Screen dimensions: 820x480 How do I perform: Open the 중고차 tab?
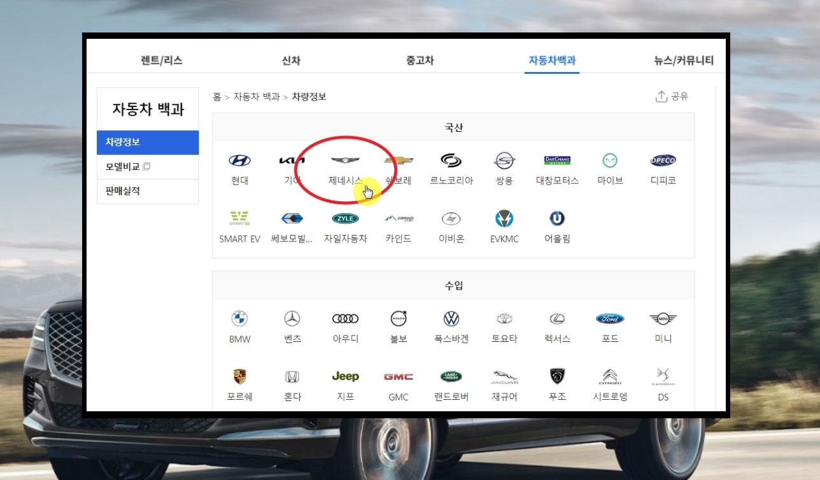(420, 60)
